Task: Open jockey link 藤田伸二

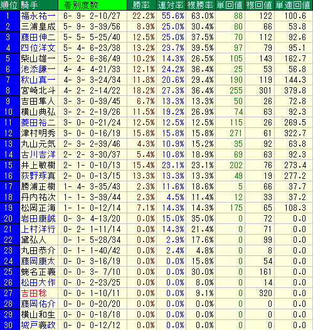Action: pyautogui.click(x=38, y=37)
